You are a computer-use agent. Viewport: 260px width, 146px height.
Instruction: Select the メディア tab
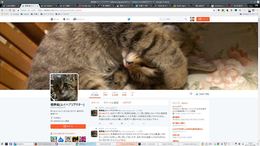coord(127,103)
